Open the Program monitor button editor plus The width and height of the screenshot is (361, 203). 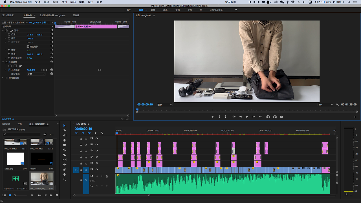point(355,117)
